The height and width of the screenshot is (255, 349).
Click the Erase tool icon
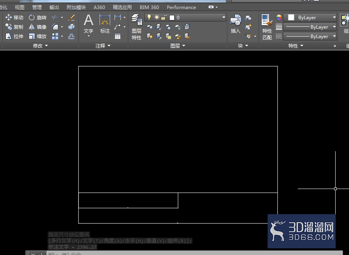[x=71, y=17]
